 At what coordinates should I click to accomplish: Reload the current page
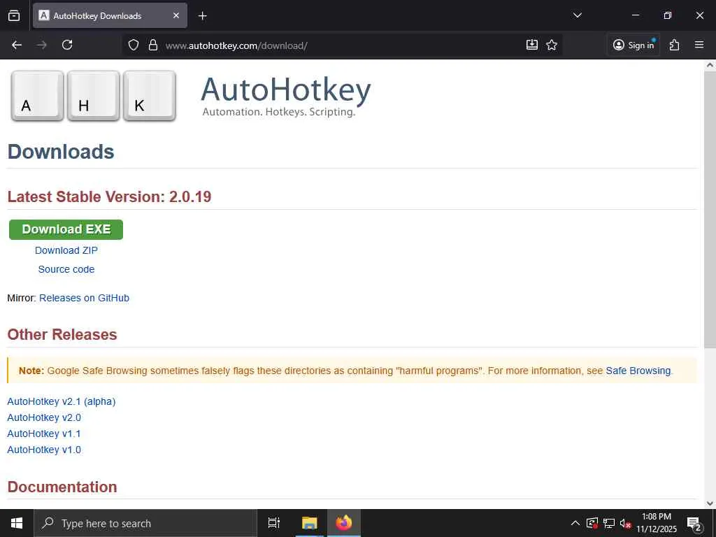pos(67,45)
